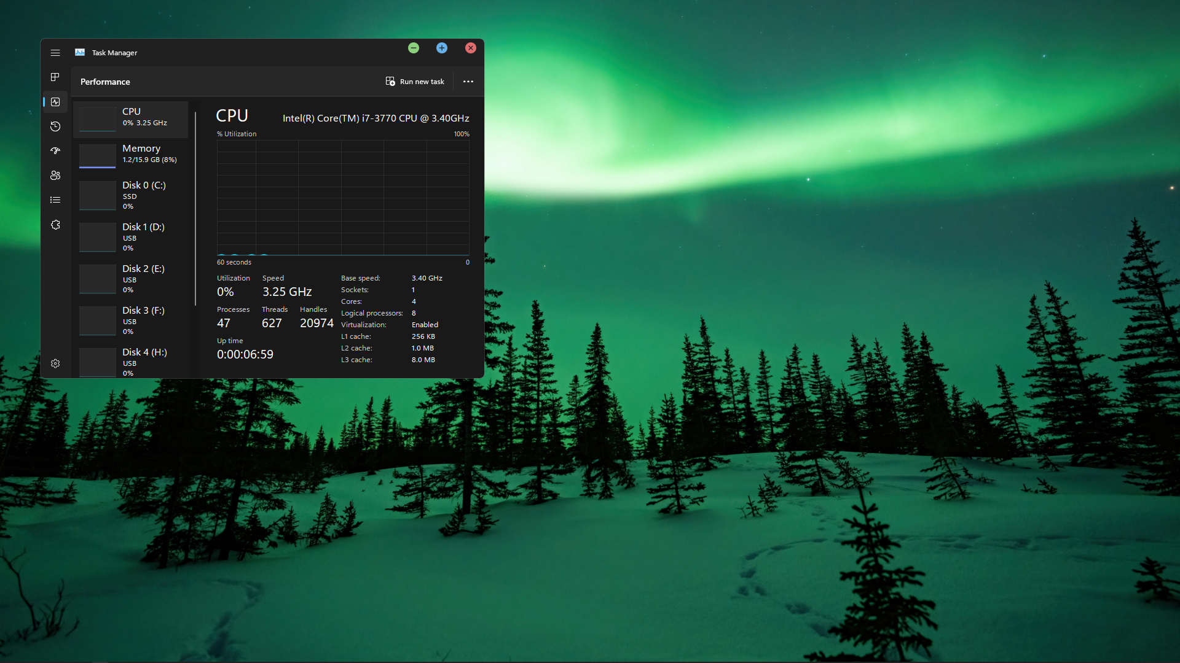Open Task Manager settings gear
The height and width of the screenshot is (663, 1180).
55,363
